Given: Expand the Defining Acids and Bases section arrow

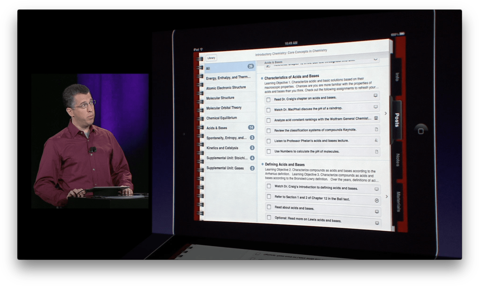Looking at the screenshot, I should 262,164.
